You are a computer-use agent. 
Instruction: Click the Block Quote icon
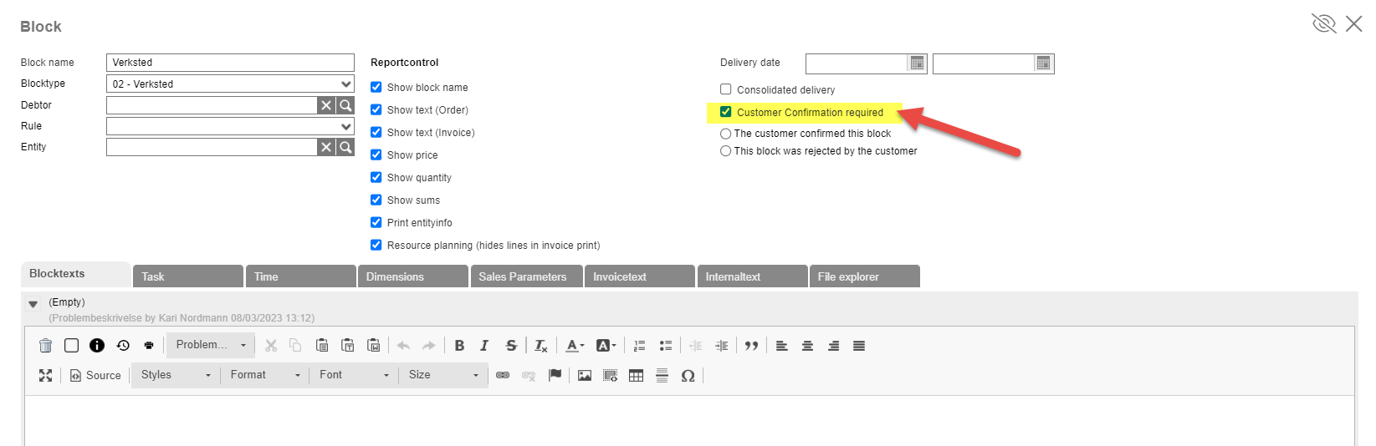pos(752,346)
